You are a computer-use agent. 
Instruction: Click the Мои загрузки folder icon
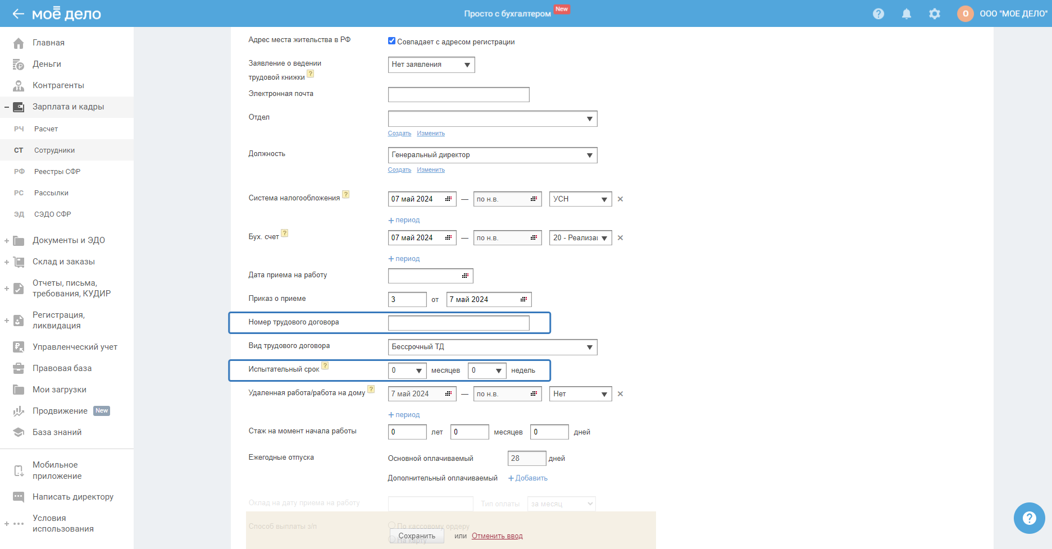pos(19,390)
